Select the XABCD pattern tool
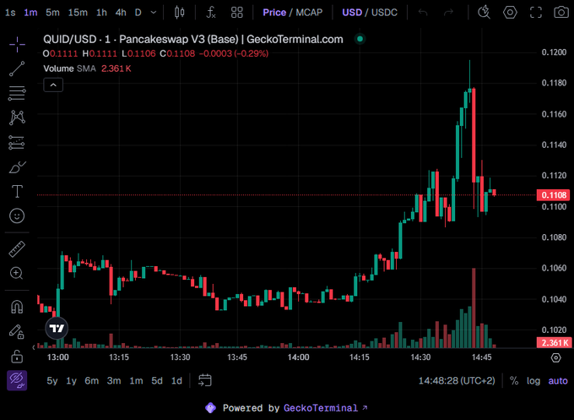Image resolution: width=574 pixels, height=420 pixels. [x=17, y=117]
